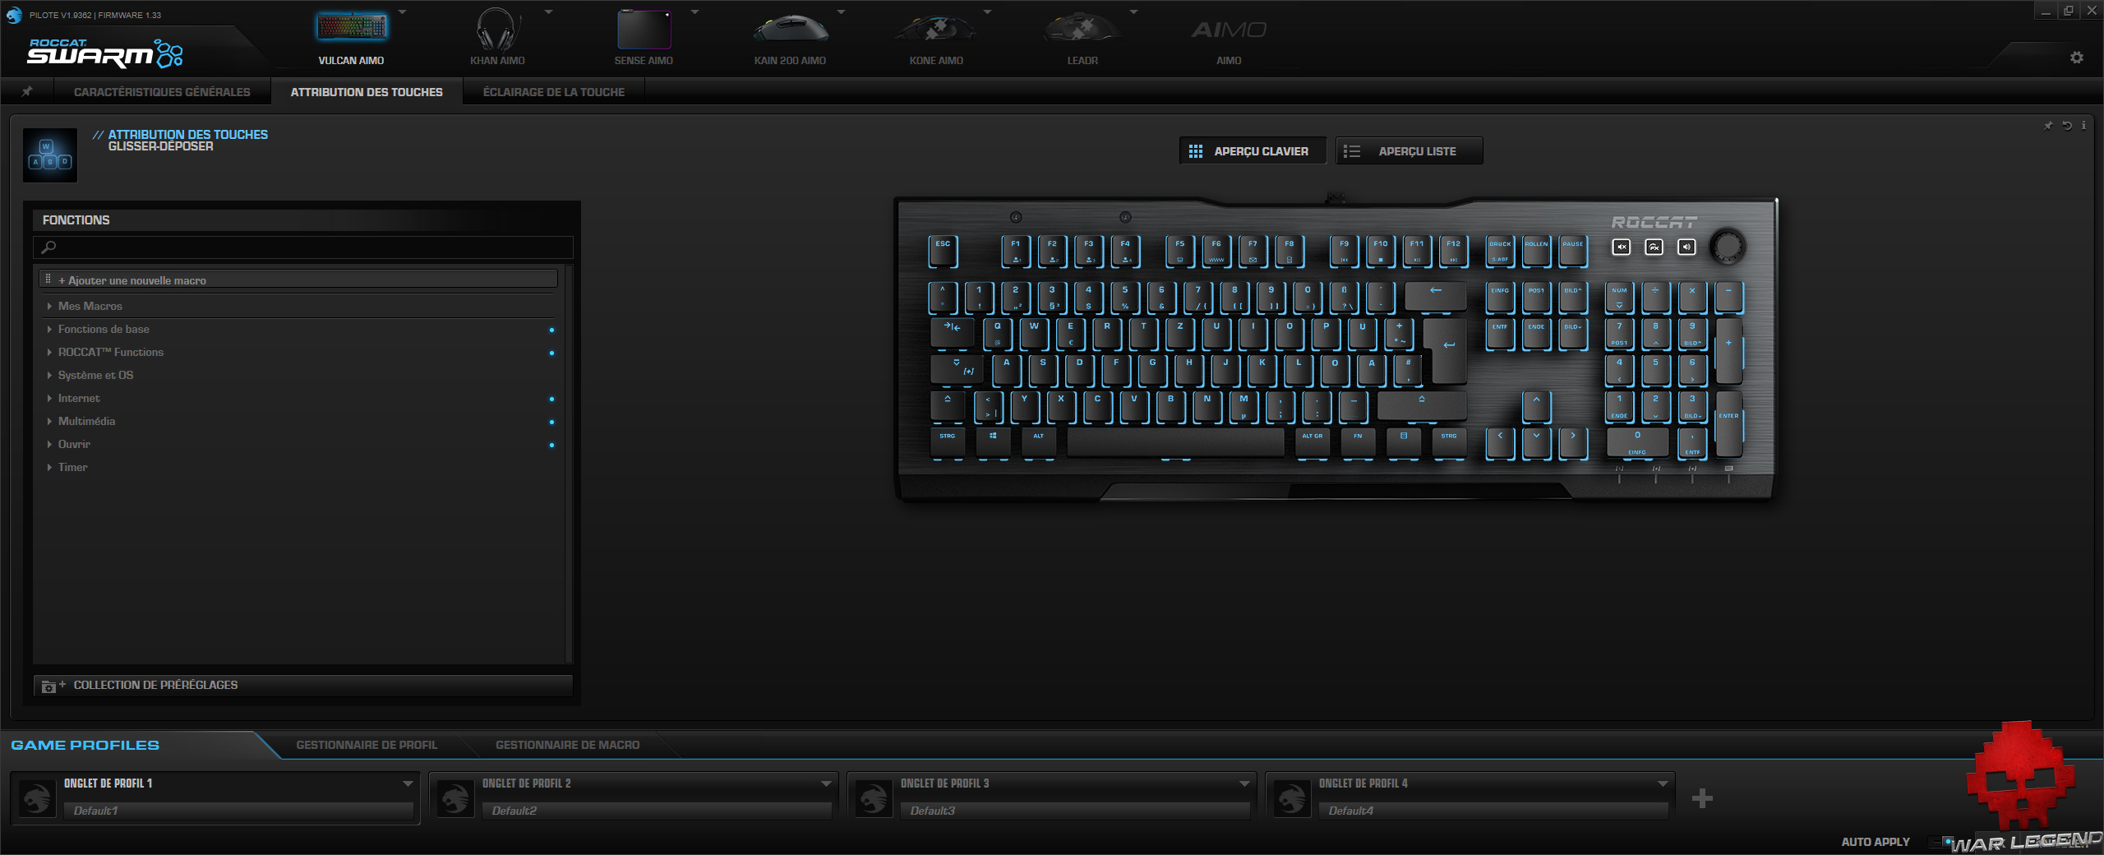Expand the ROCCAT Functions category
Viewport: 2104px width, 855px height.
(x=49, y=352)
